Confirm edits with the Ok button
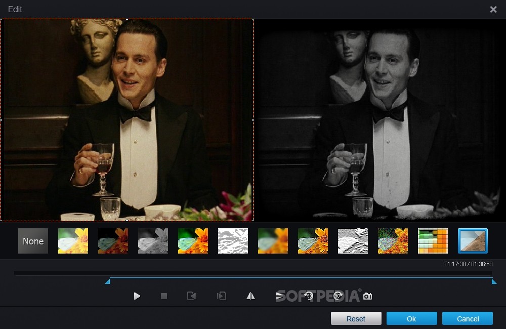This screenshot has height=329, width=506. (x=411, y=319)
